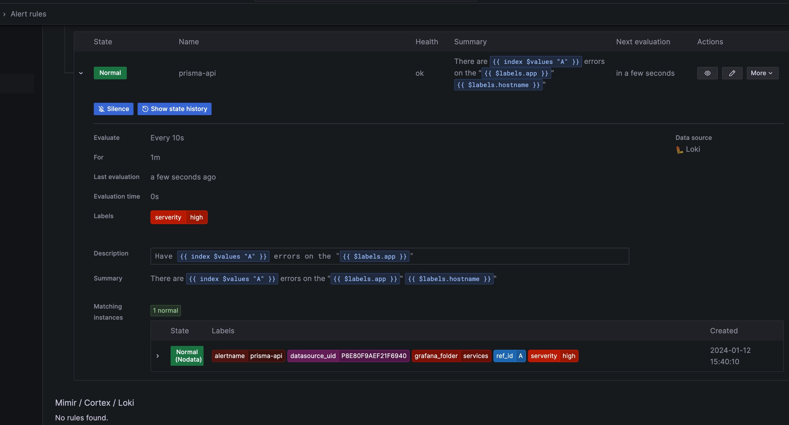Click the prisma-api rule name
The height and width of the screenshot is (425, 789).
pyautogui.click(x=197, y=73)
